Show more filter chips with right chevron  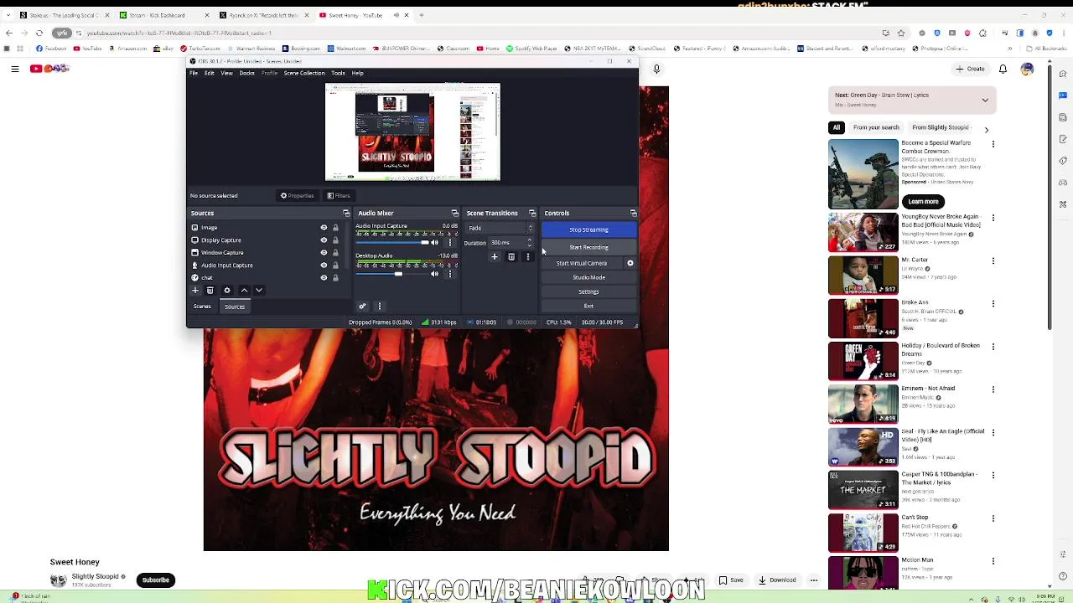(x=986, y=130)
